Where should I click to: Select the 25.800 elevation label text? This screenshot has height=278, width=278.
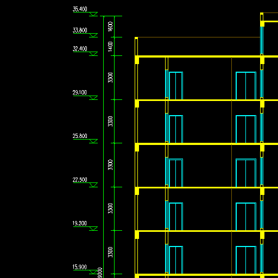80,136
